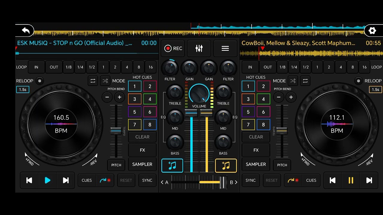The height and width of the screenshot is (215, 383).
Task: Toggle left deck repeat icon
Action: (93, 81)
